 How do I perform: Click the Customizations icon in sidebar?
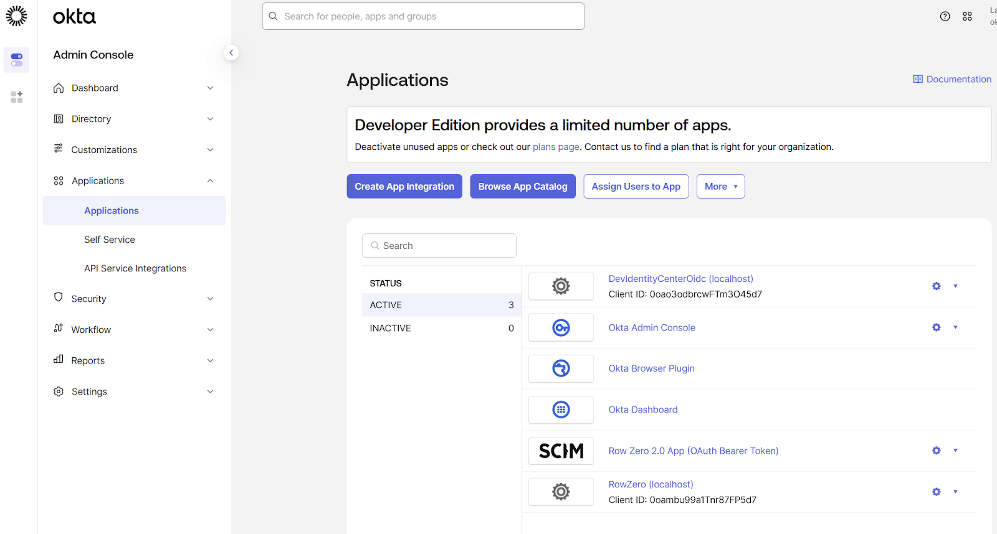pos(59,148)
